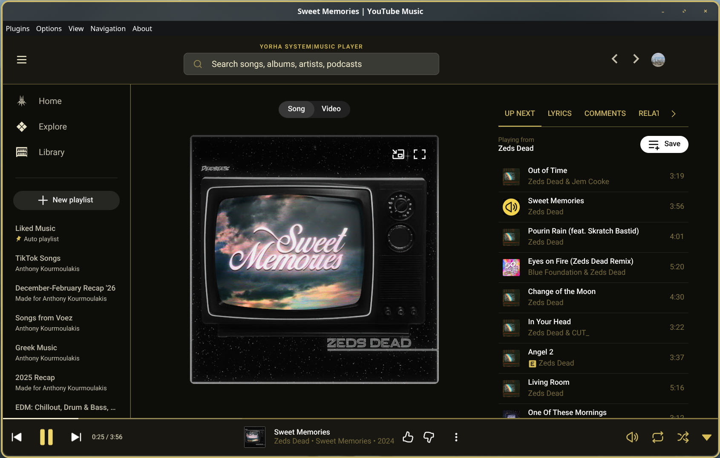This screenshot has width=720, height=458.
Task: Click the In Your Head thumbnail
Action: (x=511, y=328)
